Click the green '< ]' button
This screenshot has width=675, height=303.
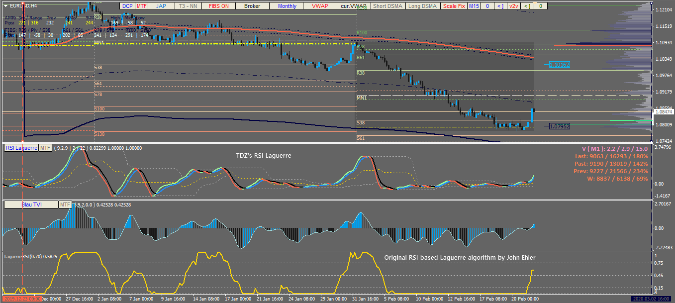coord(527,6)
